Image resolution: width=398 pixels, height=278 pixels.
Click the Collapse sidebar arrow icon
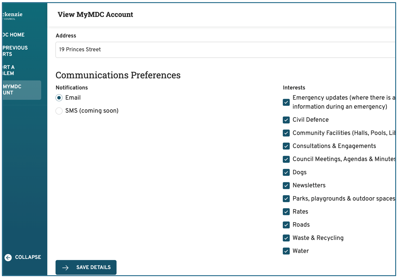point(8,257)
